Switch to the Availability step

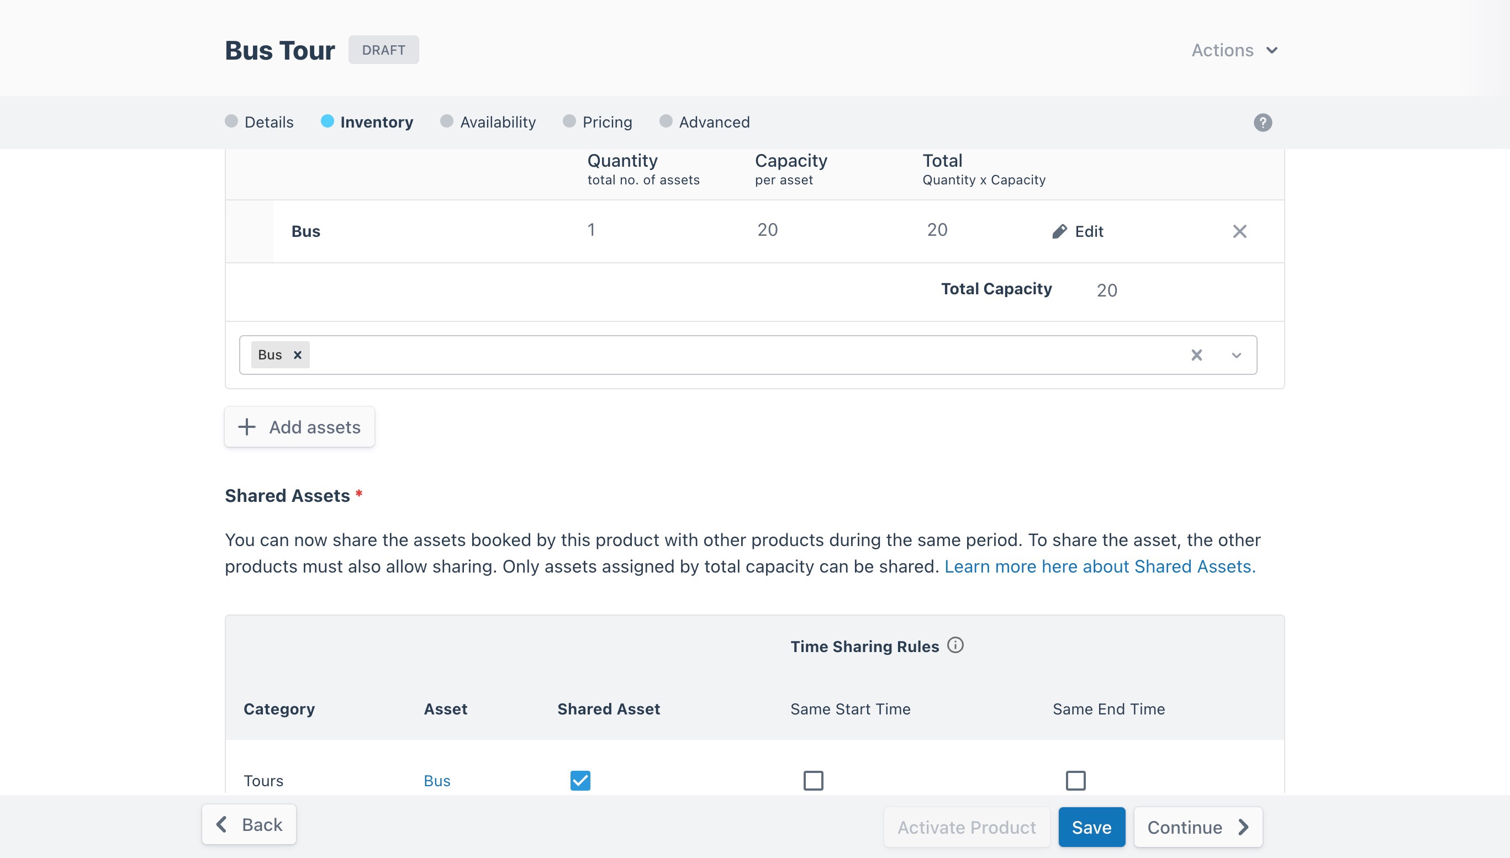point(488,122)
